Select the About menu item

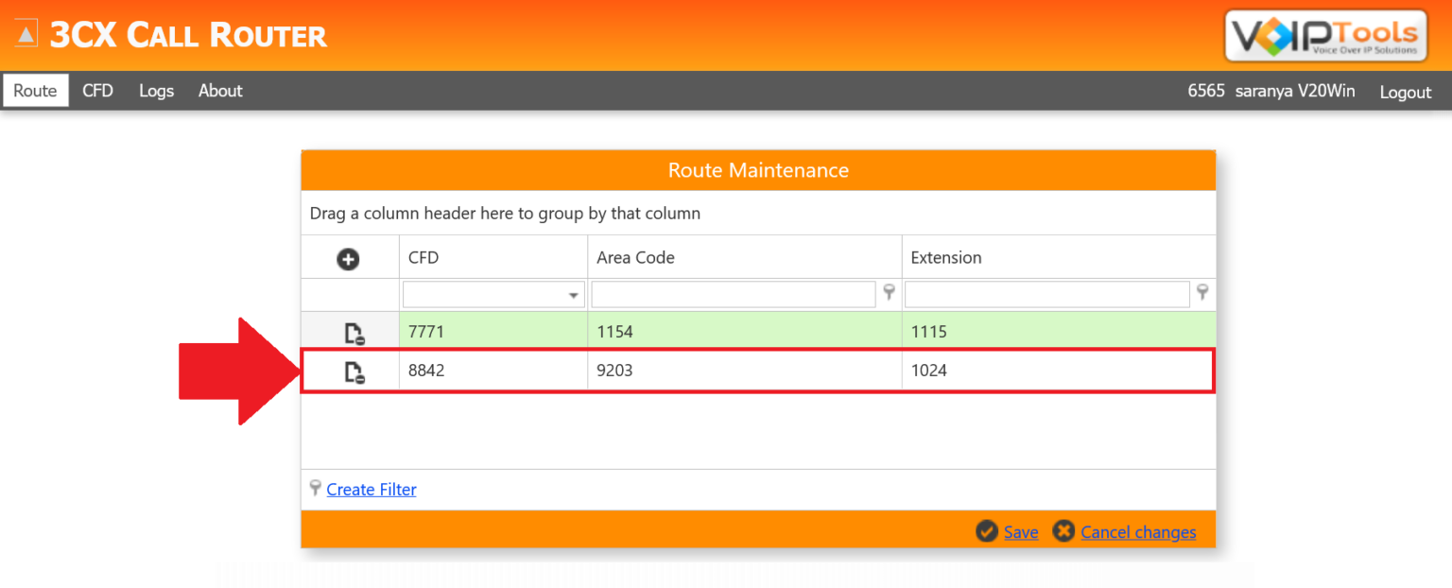coord(219,90)
